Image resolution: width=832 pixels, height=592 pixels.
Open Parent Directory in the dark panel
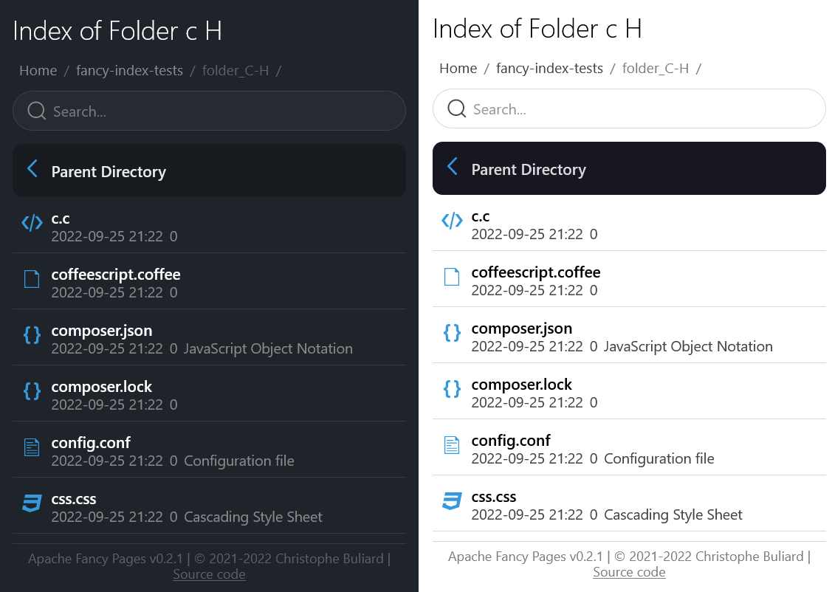pos(209,171)
